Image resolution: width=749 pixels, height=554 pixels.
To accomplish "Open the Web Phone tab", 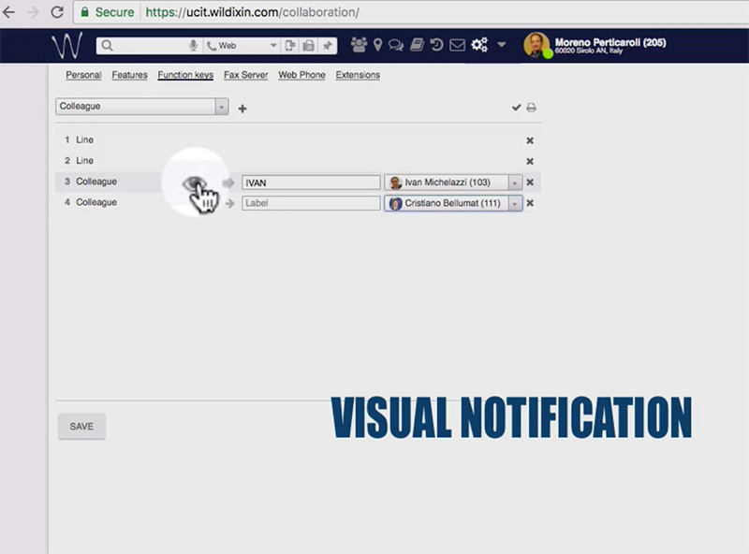I will tap(301, 75).
